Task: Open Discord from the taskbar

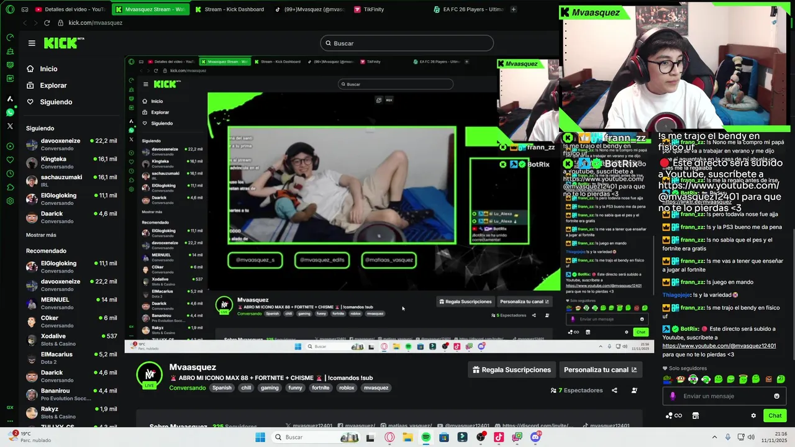Action: coord(535,437)
